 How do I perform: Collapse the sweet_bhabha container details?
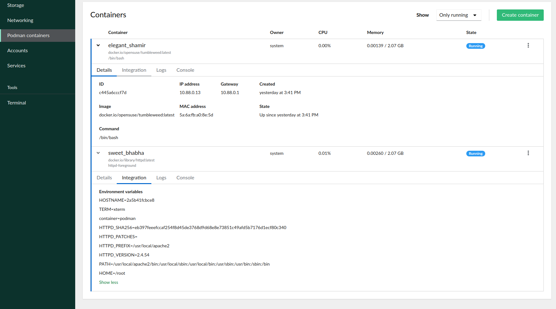[98, 153]
